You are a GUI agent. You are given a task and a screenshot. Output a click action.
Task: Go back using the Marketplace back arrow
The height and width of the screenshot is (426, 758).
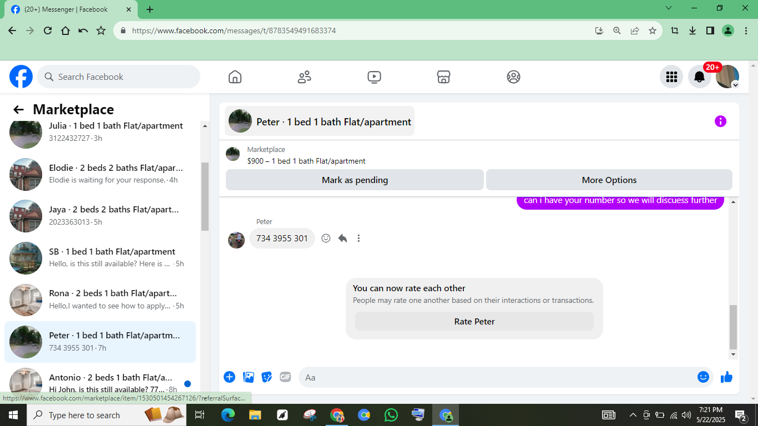18,110
